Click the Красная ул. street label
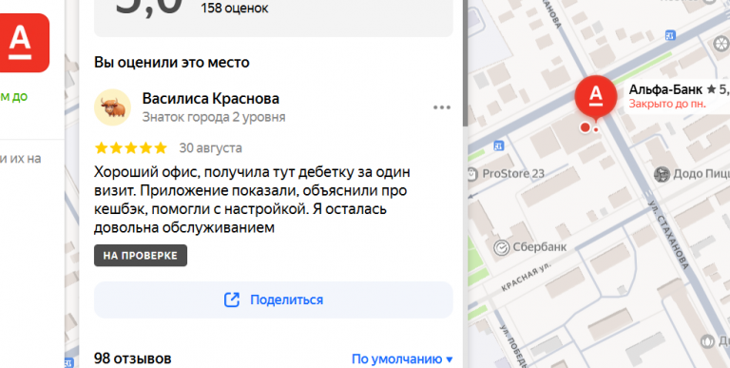The width and height of the screenshot is (730, 368). coord(527,278)
